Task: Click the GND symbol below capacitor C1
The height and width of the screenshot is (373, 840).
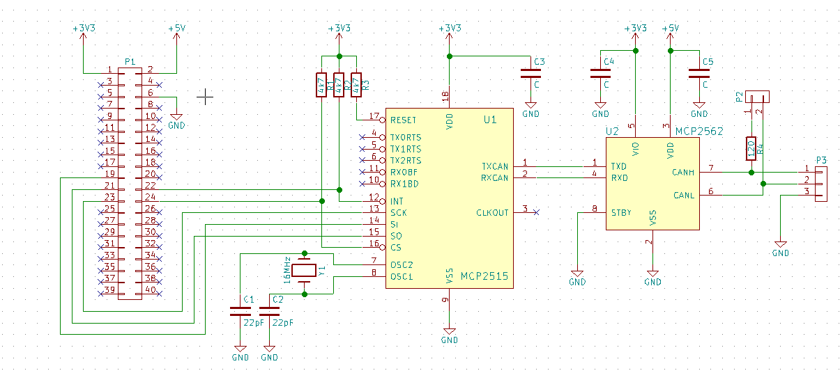Action: 240,351
